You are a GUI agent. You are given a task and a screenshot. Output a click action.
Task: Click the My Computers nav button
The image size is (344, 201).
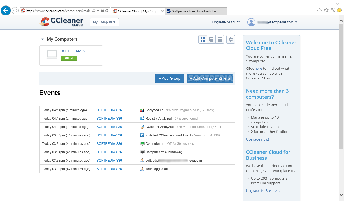click(104, 22)
